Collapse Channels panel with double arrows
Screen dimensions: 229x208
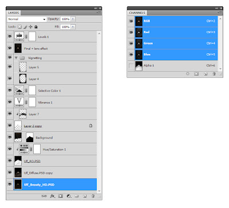pyautogui.click(x=216, y=9)
